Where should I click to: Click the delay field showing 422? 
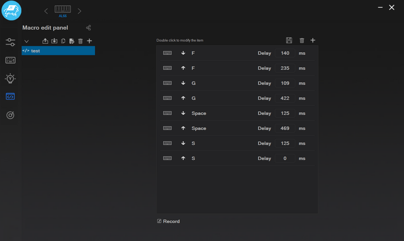285,98
